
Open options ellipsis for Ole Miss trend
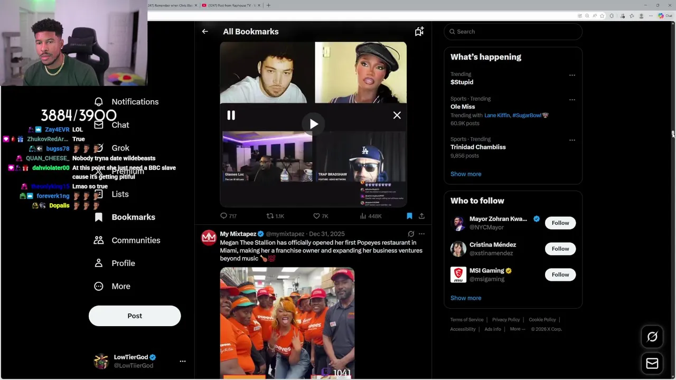[572, 100]
